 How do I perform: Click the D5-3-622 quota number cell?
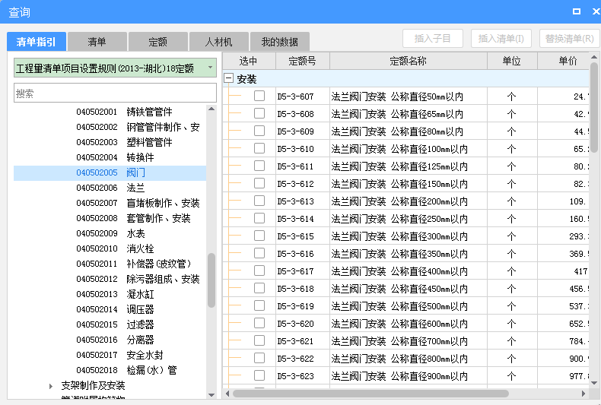click(303, 359)
